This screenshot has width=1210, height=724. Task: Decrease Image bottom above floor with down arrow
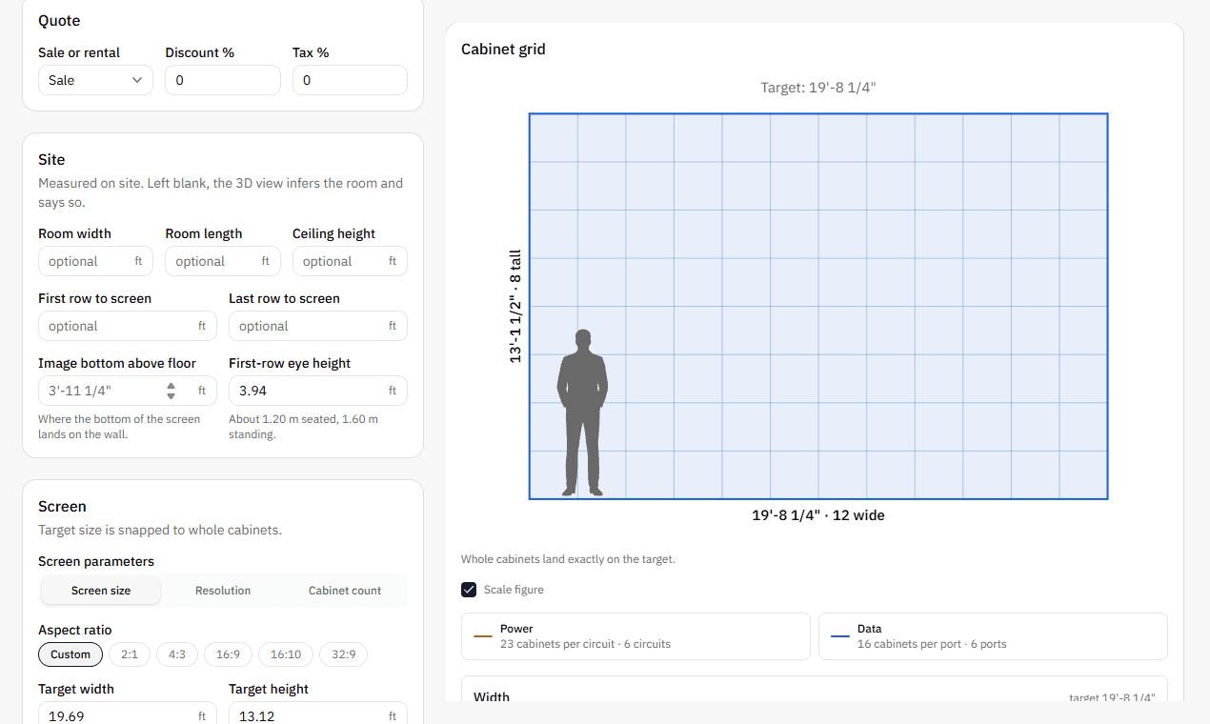pyautogui.click(x=171, y=395)
